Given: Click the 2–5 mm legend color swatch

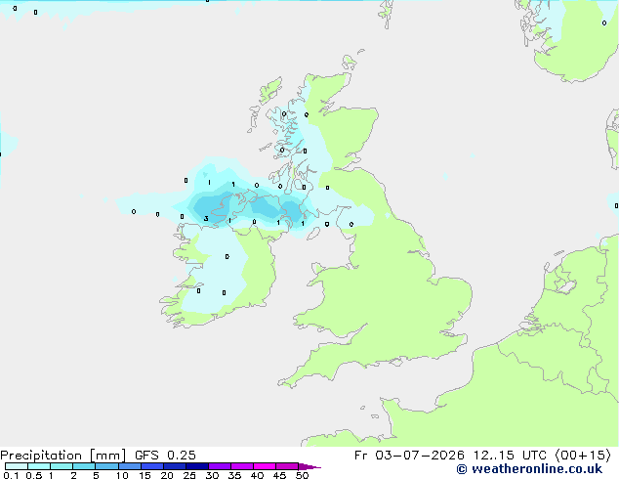Looking at the screenshot, I should click(x=84, y=466).
